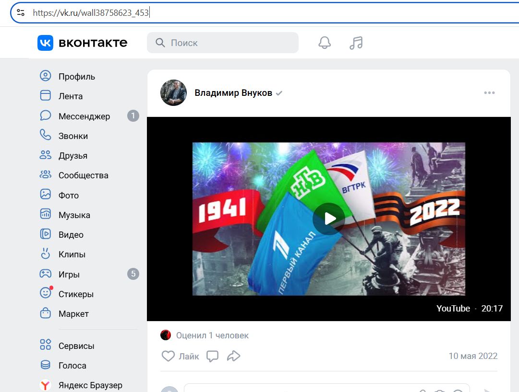
Task: Click the Игры gamepad icon
Action: coord(45,274)
